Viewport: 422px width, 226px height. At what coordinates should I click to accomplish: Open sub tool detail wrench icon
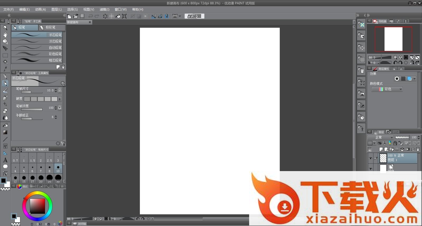63,143
